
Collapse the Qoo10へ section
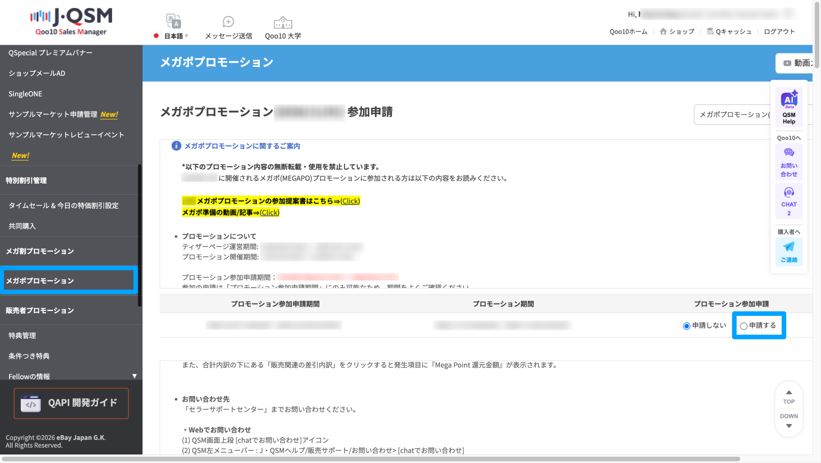pos(789,138)
